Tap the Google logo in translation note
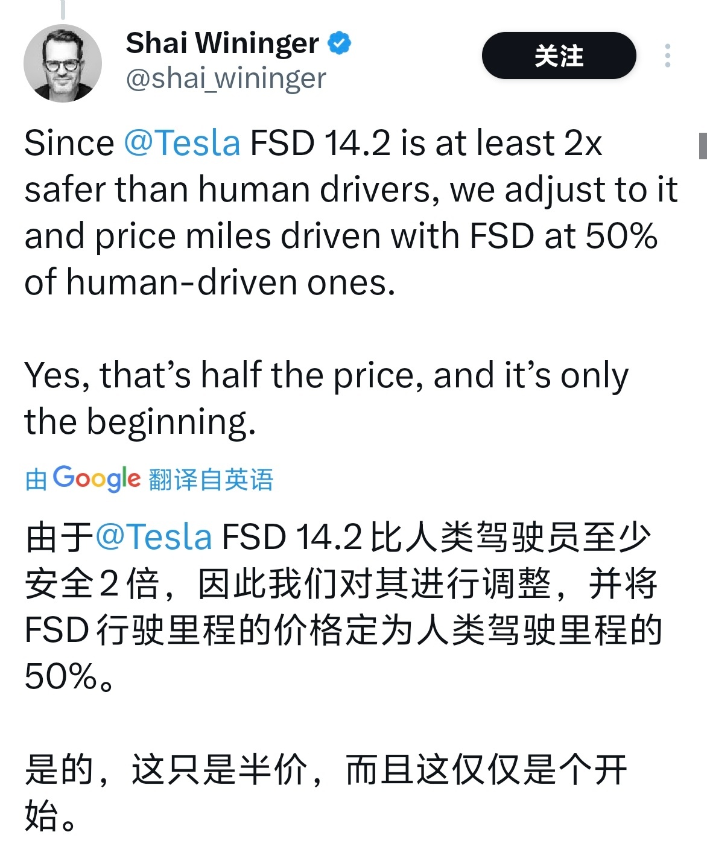This screenshot has width=707, height=864. tap(97, 479)
